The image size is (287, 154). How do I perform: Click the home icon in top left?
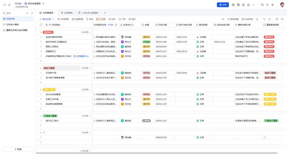(9, 5)
